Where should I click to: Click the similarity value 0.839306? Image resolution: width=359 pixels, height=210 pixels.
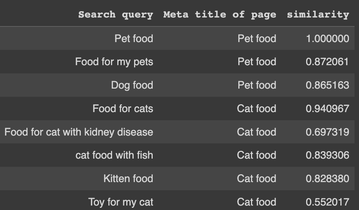coord(327,155)
